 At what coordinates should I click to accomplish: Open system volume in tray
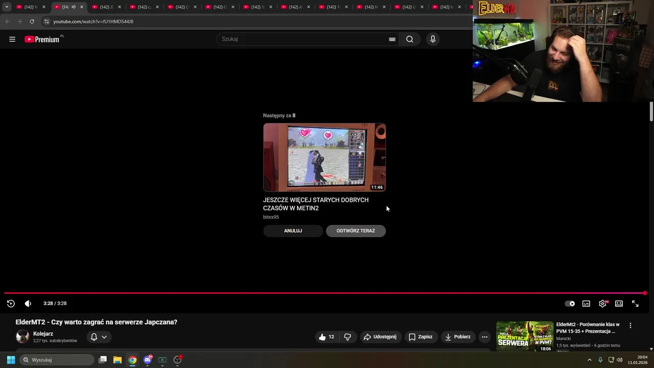(x=620, y=360)
